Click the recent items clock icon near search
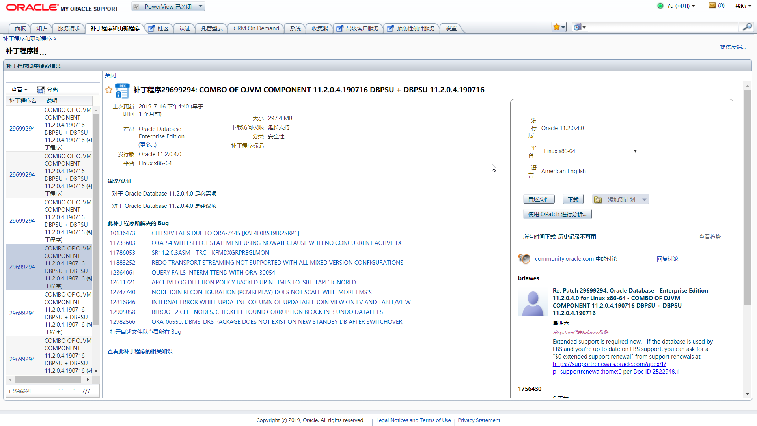This screenshot has height=426, width=757. [578, 26]
